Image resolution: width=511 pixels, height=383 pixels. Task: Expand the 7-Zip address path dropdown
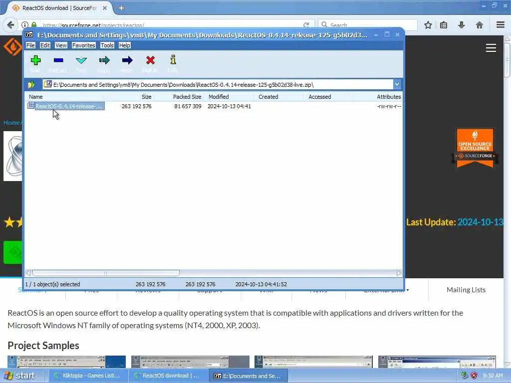pos(397,85)
